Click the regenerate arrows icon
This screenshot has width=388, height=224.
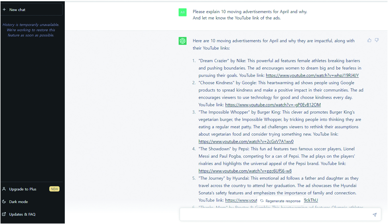[x=262, y=201]
